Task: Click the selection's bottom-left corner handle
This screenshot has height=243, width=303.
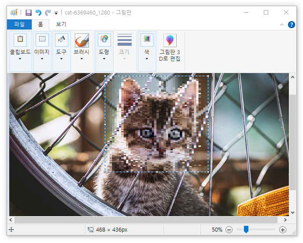Action: pyautogui.click(x=105, y=172)
